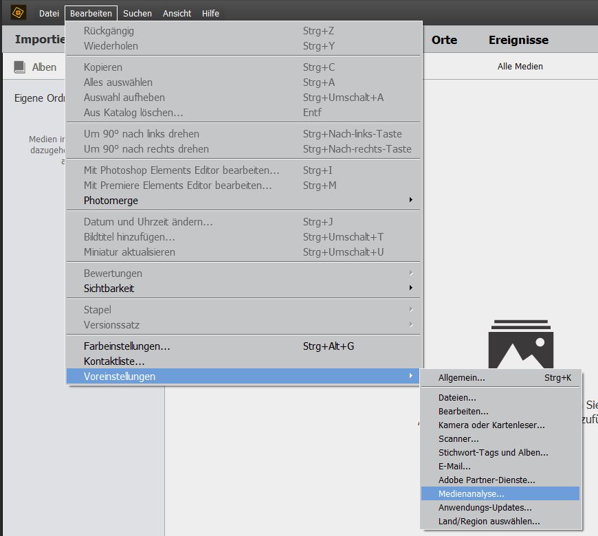The image size is (598, 536).
Task: Click the Elements Organizer app logo icon
Action: point(18,12)
